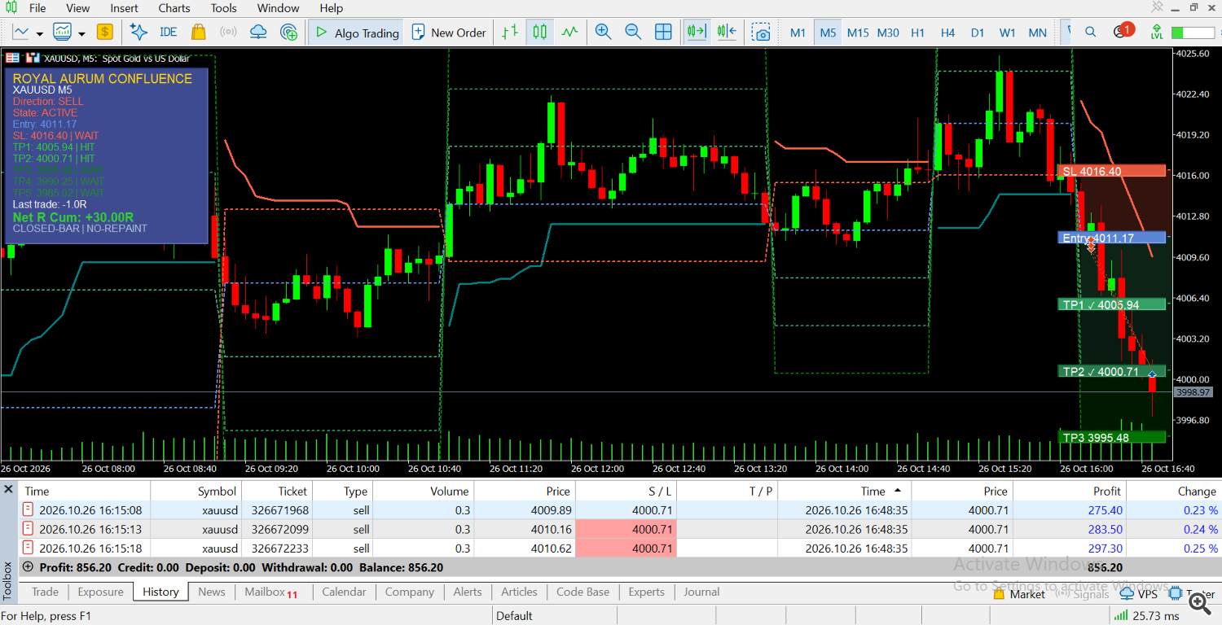The height and width of the screenshot is (625, 1222).
Task: Open the Tools menu
Action: (x=223, y=8)
